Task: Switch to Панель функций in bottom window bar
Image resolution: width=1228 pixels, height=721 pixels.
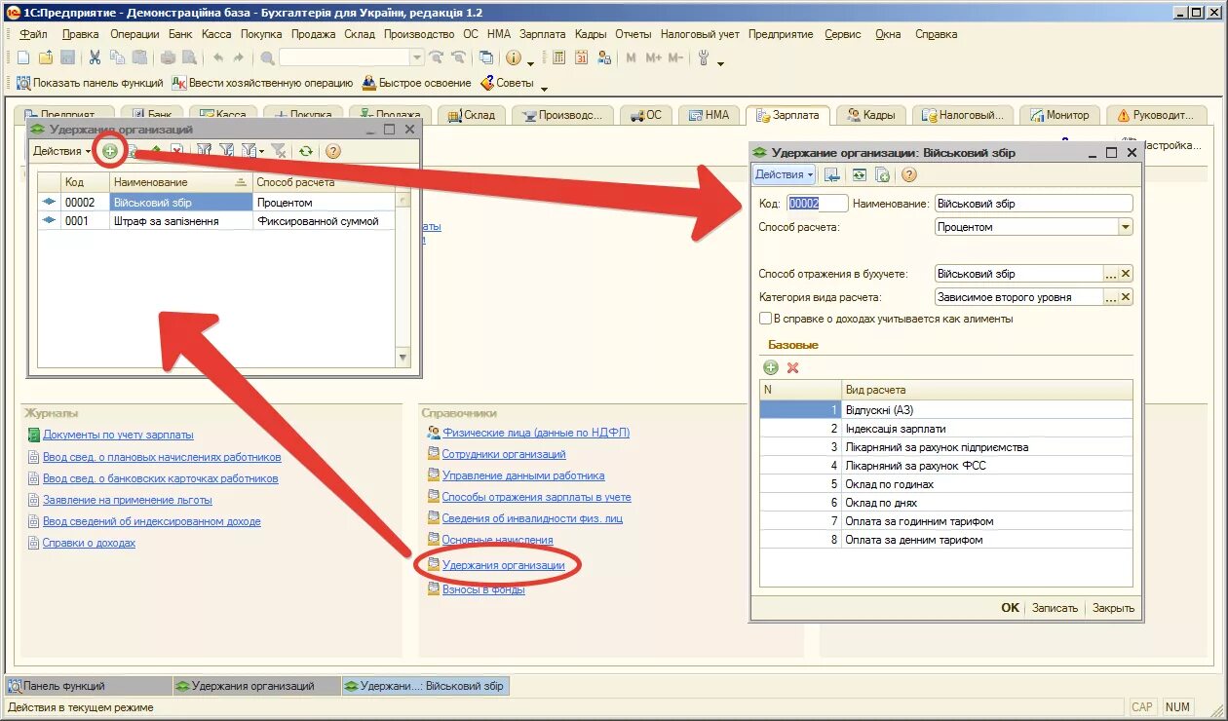Action: click(x=88, y=686)
